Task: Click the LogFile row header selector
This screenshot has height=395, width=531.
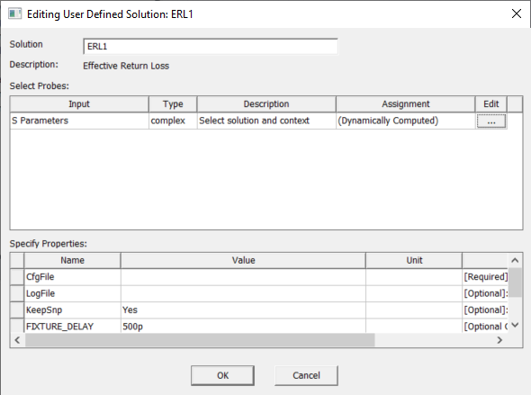Action: (17, 293)
